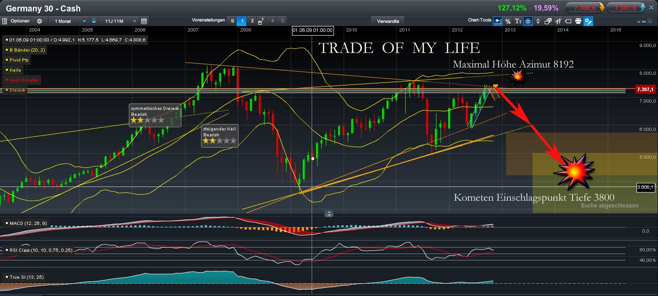Toggle the grid lines tool
The height and width of the screenshot is (296, 658).
[528, 21]
